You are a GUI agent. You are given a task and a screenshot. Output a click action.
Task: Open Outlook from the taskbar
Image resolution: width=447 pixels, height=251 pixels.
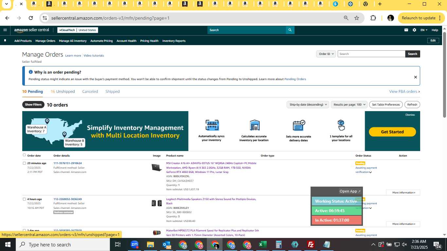(167, 244)
